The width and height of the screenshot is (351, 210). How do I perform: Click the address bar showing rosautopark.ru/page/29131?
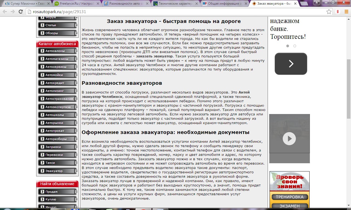[x=175, y=12]
